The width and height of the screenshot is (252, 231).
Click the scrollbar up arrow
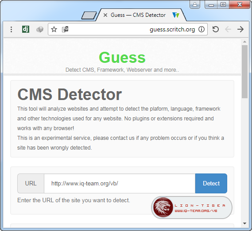click(244, 42)
